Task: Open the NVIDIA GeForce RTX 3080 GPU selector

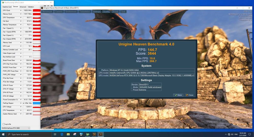Action: pyautogui.click(x=16, y=128)
